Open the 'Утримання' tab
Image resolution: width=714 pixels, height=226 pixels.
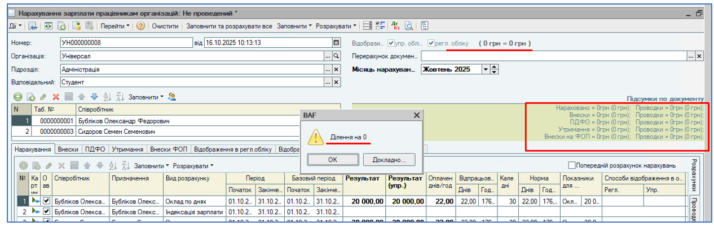(127, 150)
